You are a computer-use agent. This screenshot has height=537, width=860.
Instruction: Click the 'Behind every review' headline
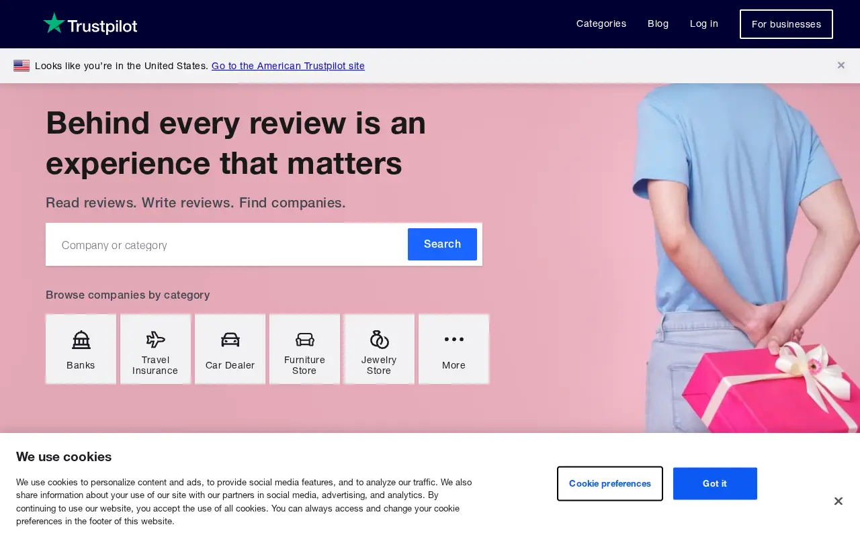236,143
